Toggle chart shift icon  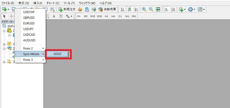pyautogui.click(x=173, y=9)
